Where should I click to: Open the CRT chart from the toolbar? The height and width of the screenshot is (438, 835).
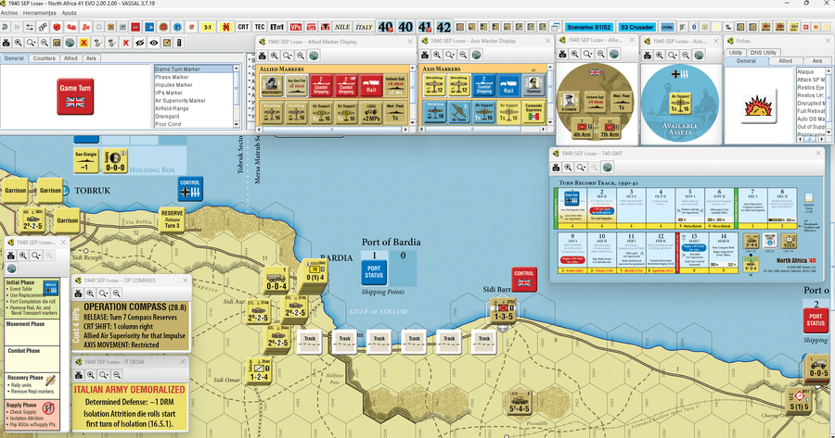click(x=243, y=27)
